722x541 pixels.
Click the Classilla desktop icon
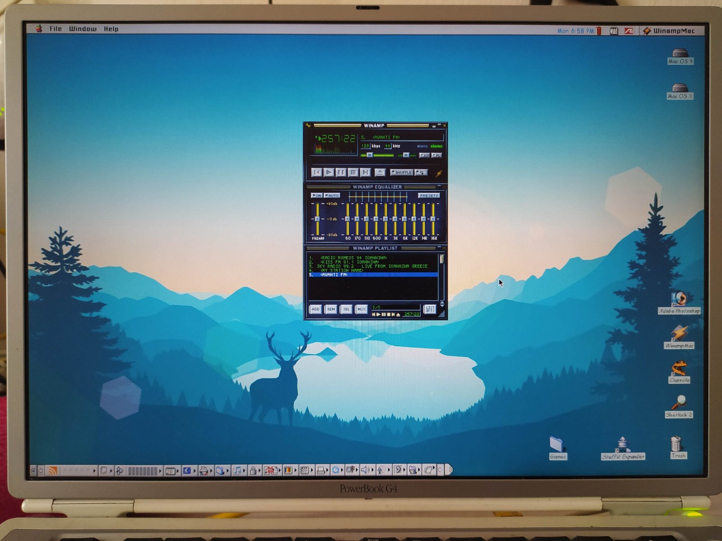(679, 372)
